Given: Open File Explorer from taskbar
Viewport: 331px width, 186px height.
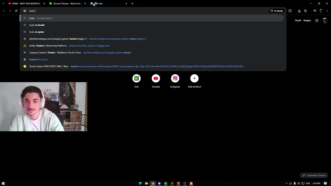Looking at the screenshot, I should 146,183.
